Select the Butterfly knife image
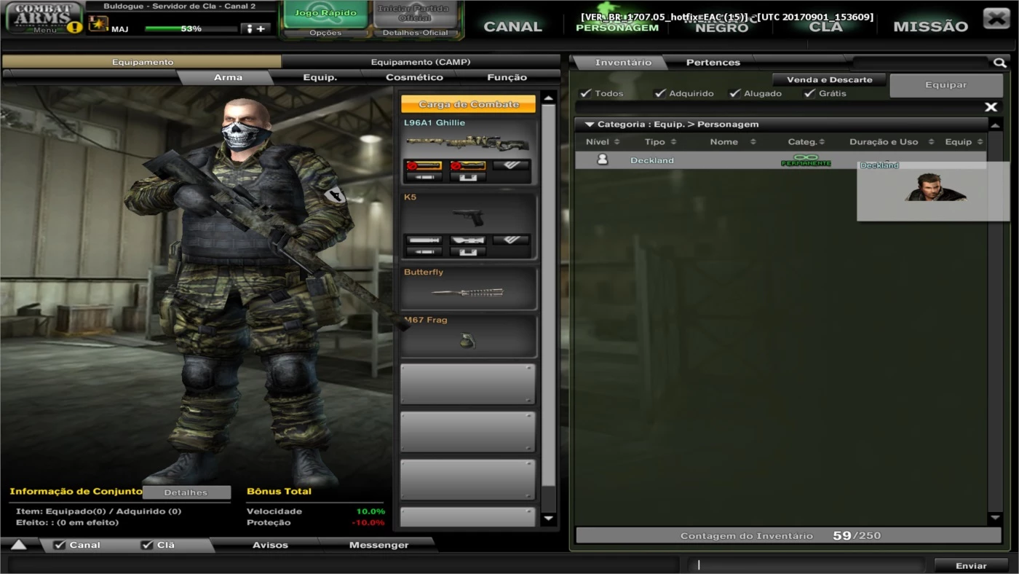This screenshot has width=1019, height=574. tap(468, 292)
